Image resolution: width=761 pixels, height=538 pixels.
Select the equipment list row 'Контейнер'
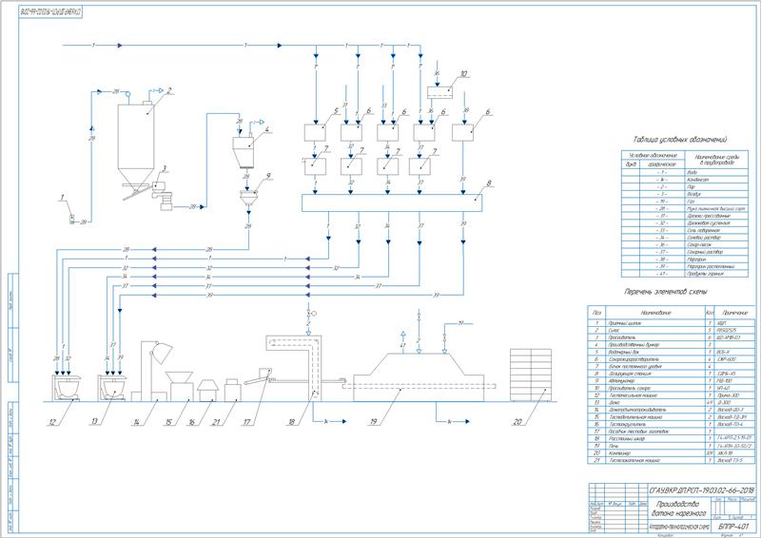tap(672, 453)
